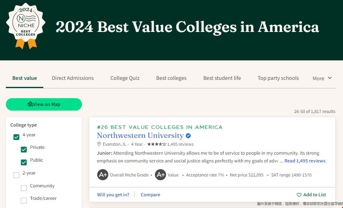The width and height of the screenshot is (343, 208).
Task: Click the star rating next to 1,495 reviews
Action: [156, 144]
